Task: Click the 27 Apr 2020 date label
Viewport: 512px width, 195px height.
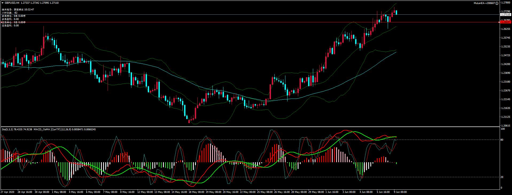Action: click(x=7, y=192)
